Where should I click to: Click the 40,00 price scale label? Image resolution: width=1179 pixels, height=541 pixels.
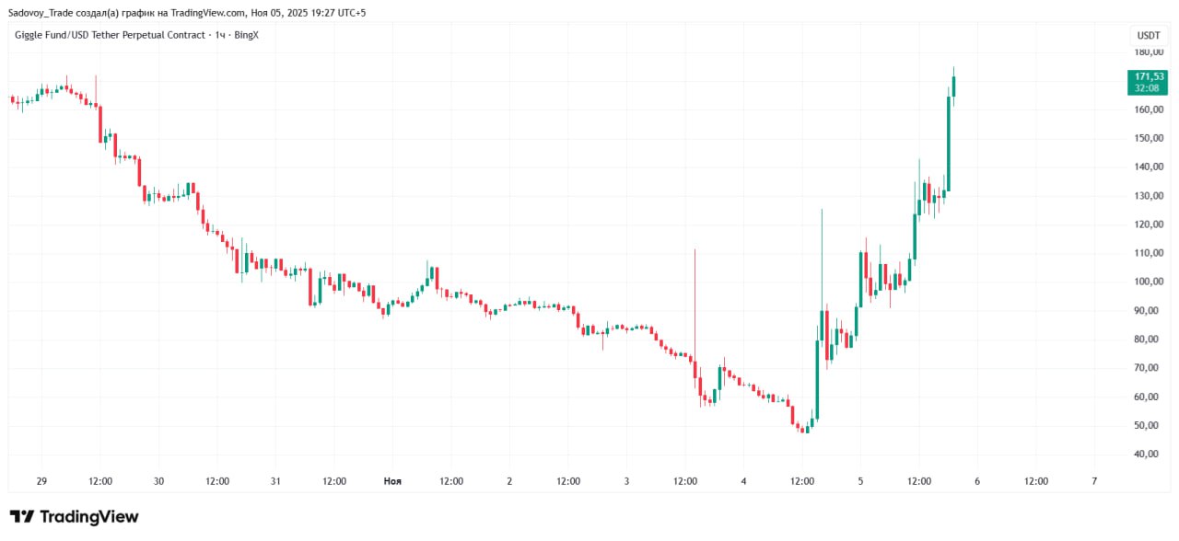pos(1148,455)
